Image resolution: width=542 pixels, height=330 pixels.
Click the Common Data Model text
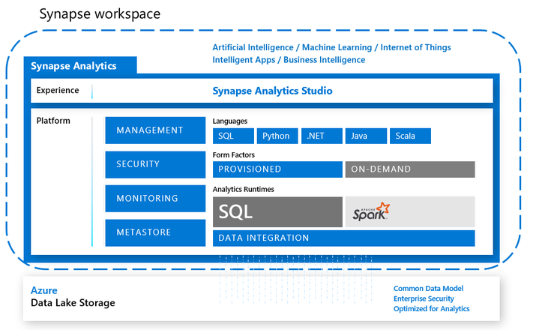click(x=428, y=289)
